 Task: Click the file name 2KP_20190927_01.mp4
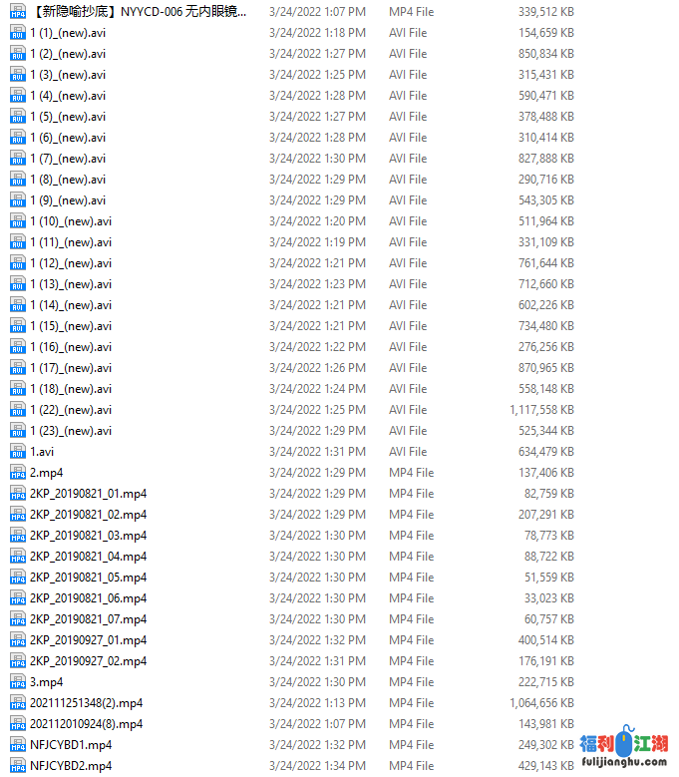(88, 640)
